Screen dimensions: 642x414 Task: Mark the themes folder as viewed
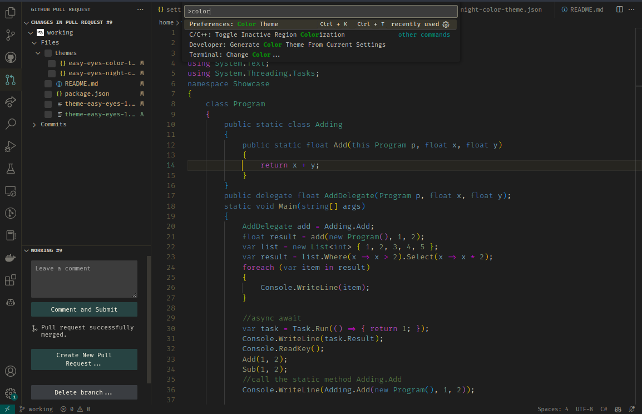coord(48,53)
